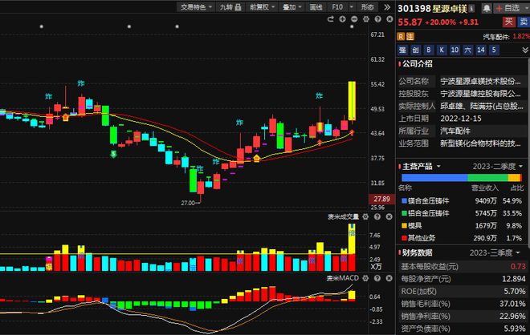Screen dimensions: 530x335
Task: Click the 其他业务 290.9万 revenue row
Action: (462, 238)
